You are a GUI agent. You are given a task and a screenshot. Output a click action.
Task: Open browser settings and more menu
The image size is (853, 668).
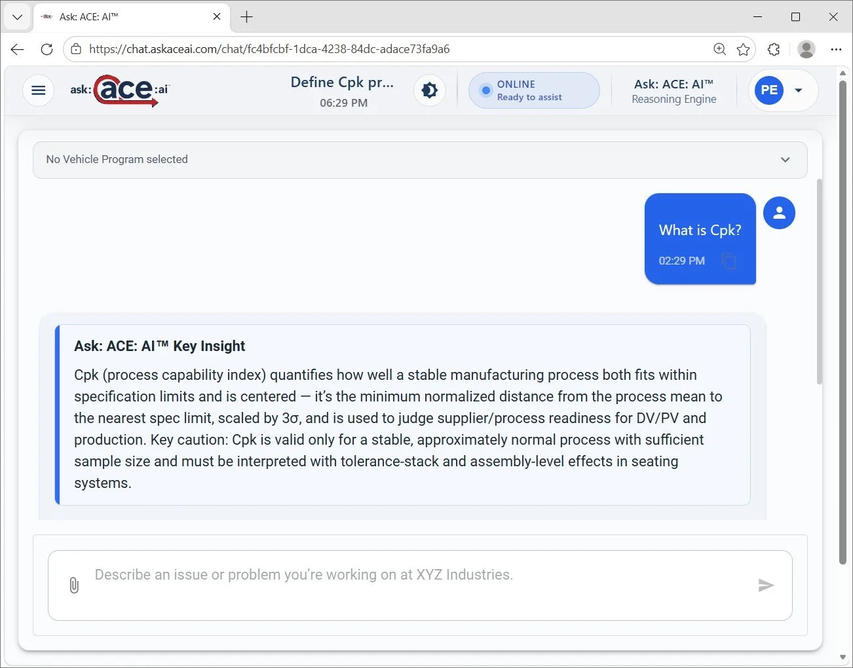click(x=836, y=49)
